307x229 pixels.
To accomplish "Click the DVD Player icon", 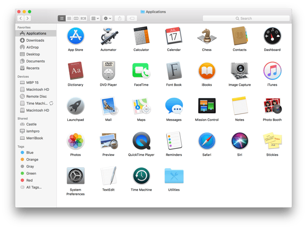I will [x=108, y=71].
